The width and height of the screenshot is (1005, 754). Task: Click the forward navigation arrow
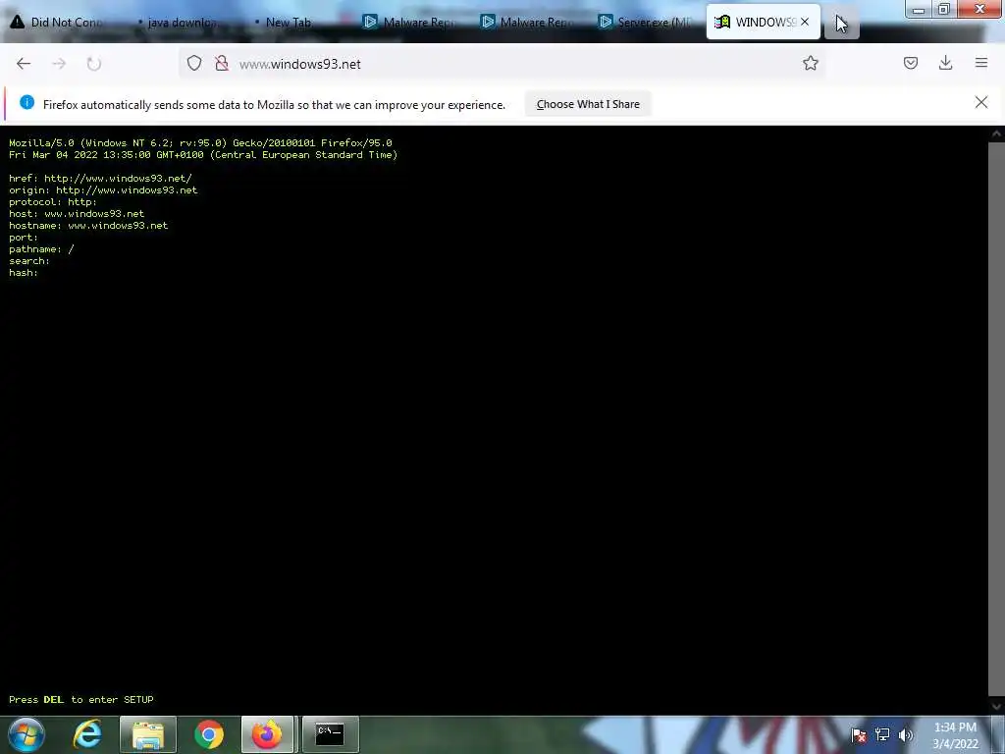coord(59,64)
